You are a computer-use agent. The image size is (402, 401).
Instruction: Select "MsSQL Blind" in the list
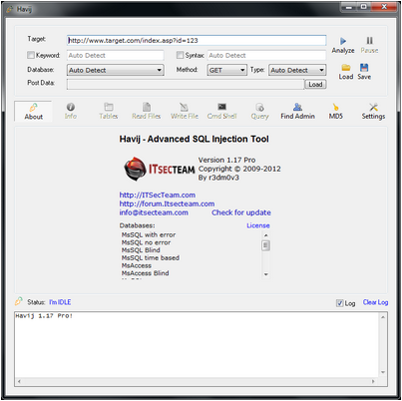pos(141,250)
